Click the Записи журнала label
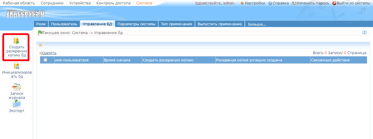Viewport: 373px width, 139px height. 17,95
